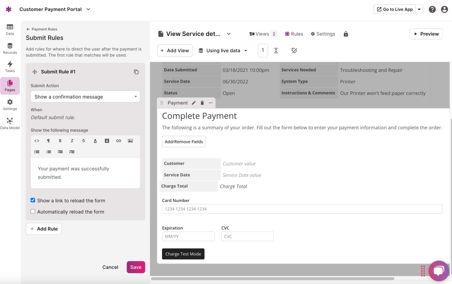Enable Automatically reload the form
This screenshot has height=284, width=452.
33,211
